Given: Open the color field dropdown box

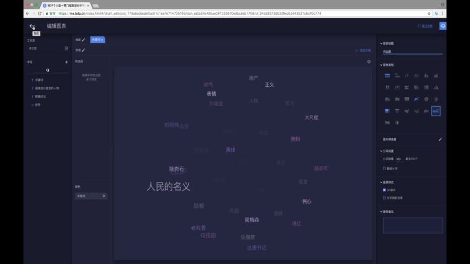Looking at the screenshot, I should point(91,196).
